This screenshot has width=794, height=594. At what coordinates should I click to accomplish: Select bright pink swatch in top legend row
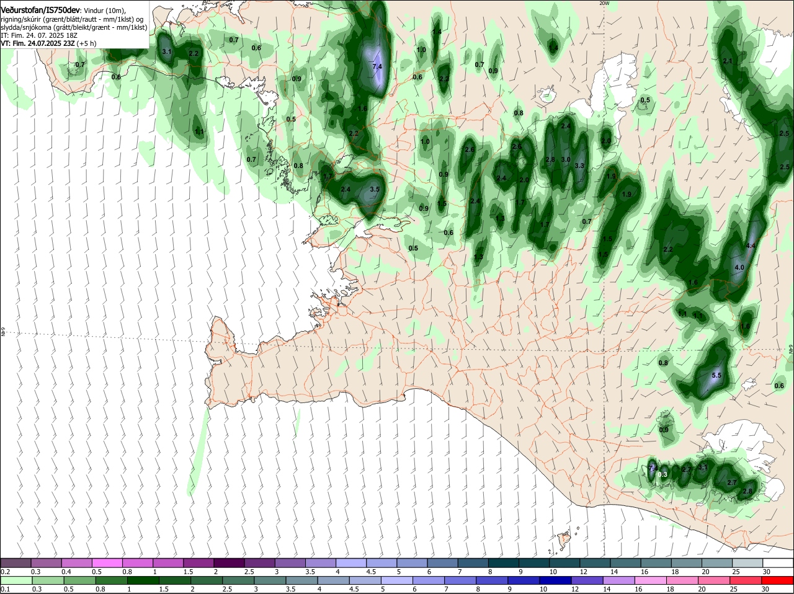coord(107,563)
